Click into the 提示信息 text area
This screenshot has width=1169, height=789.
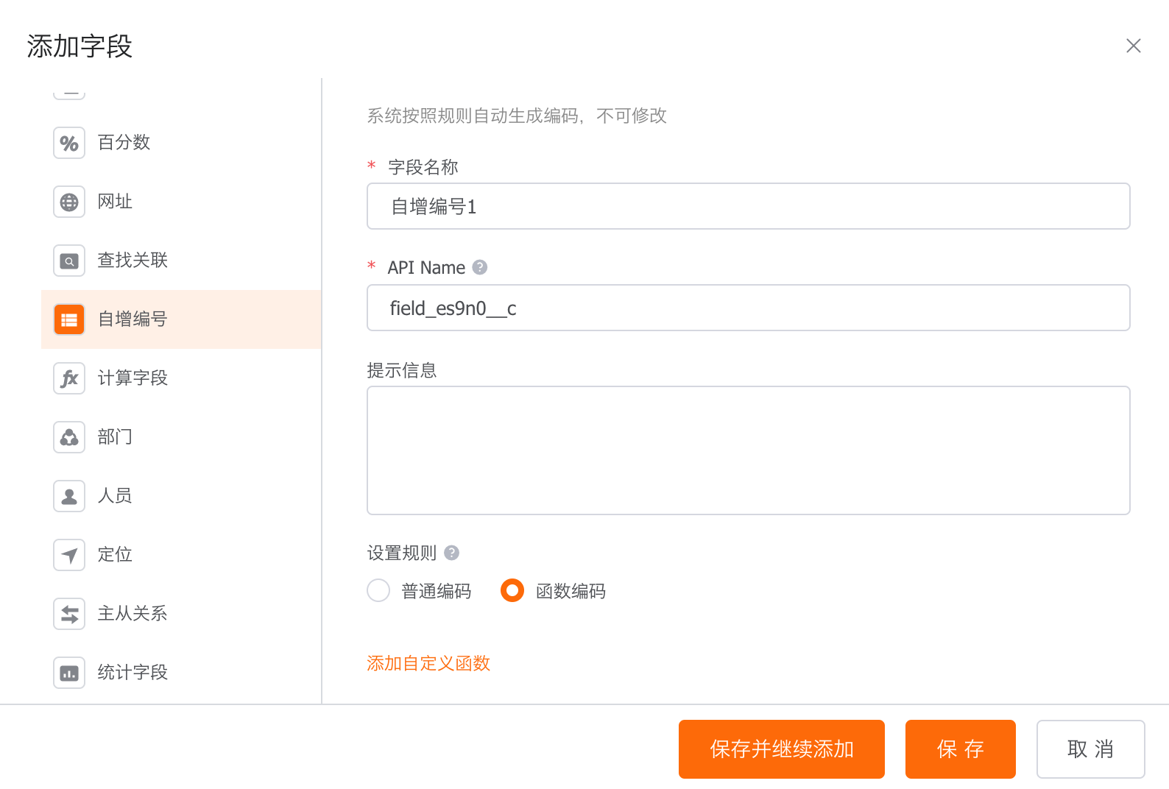point(749,450)
